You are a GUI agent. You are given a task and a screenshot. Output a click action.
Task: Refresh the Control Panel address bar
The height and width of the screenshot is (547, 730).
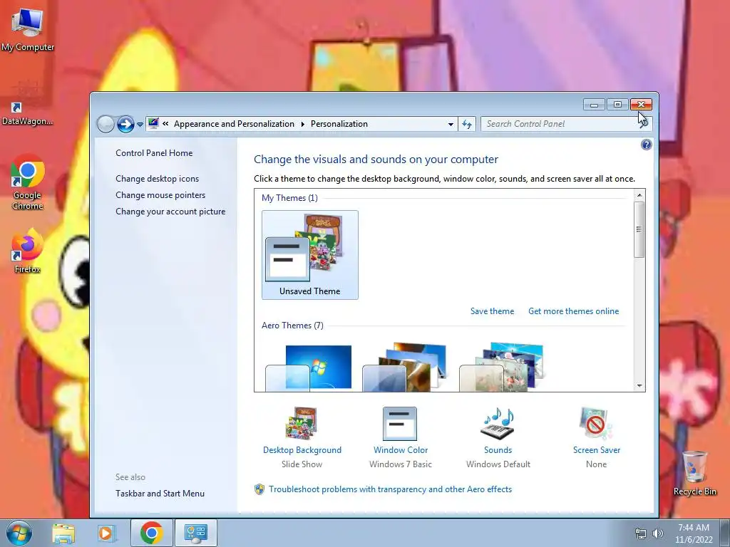(466, 124)
